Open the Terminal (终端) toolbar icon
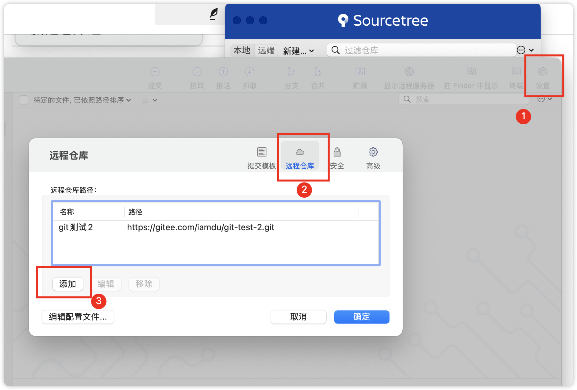 click(516, 72)
